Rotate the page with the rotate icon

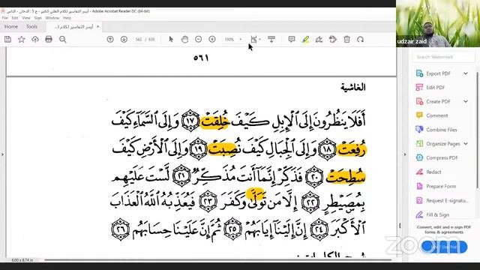click(360, 39)
